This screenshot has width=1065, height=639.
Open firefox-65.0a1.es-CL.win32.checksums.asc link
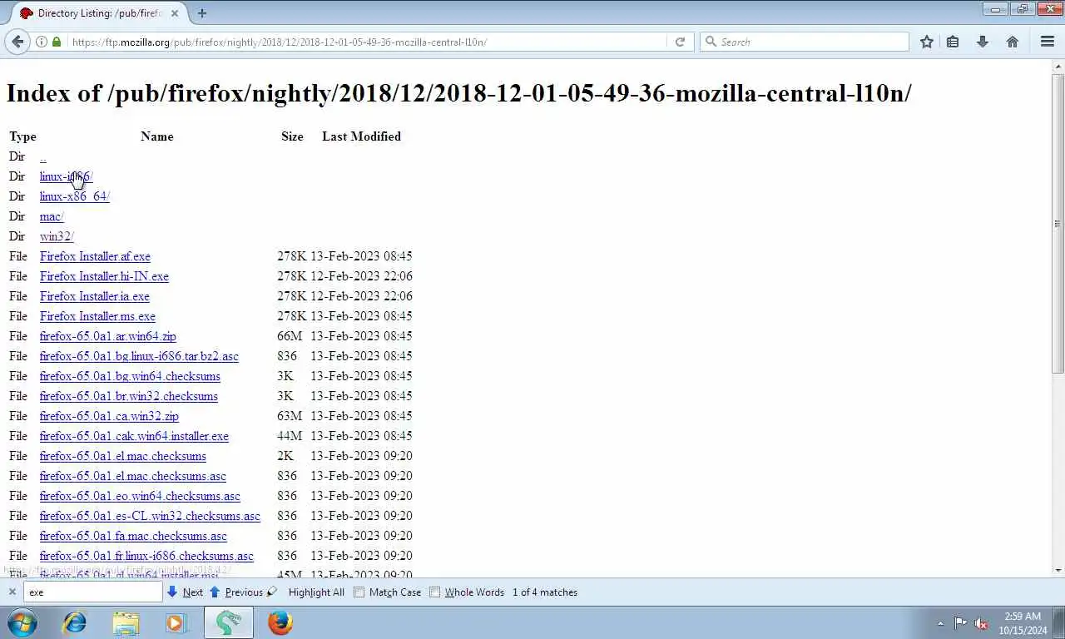point(150,516)
